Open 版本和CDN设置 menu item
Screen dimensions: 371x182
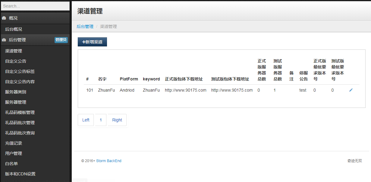[x=20, y=174]
